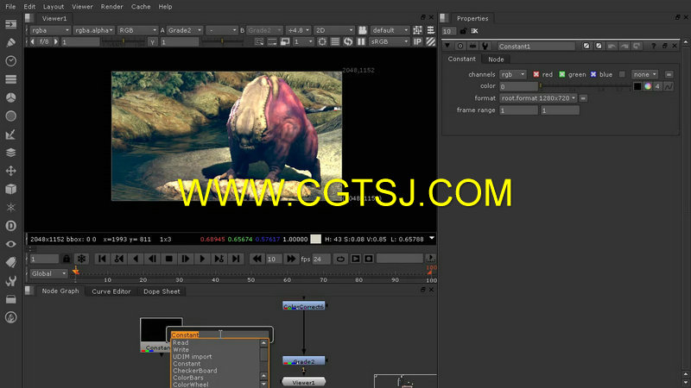Open the Render menu
Image resolution: width=691 pixels, height=388 pixels.
tap(112, 7)
